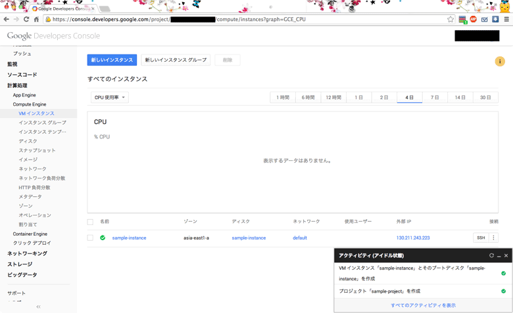Expand ネットワーキング in the sidebar

(27, 253)
